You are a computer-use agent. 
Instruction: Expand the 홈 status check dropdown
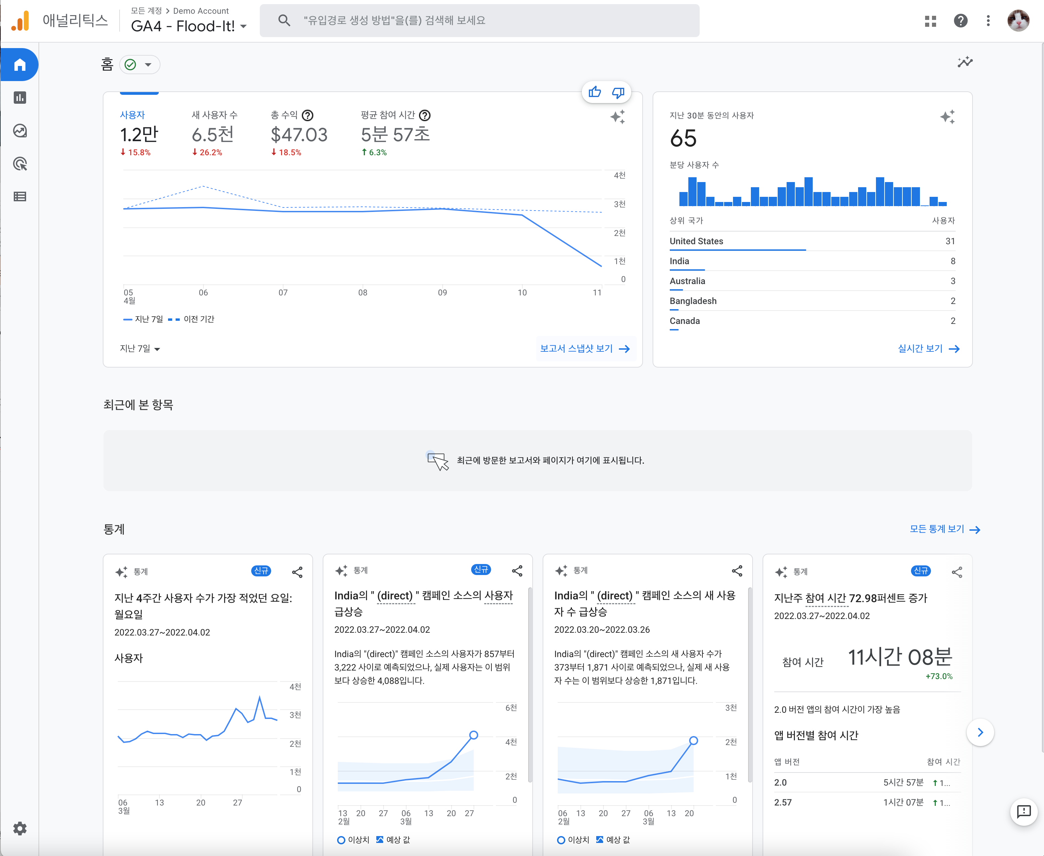coord(140,65)
